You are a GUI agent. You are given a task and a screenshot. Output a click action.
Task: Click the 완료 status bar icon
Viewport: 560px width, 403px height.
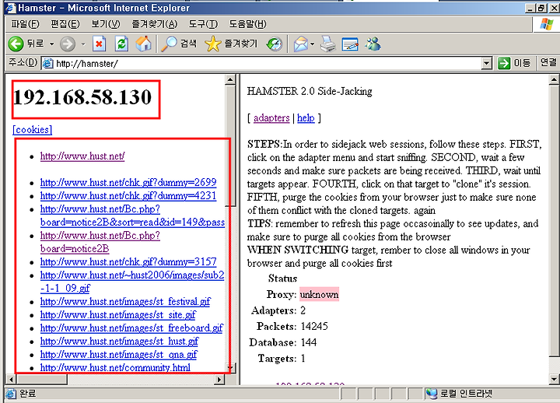pyautogui.click(x=11, y=394)
